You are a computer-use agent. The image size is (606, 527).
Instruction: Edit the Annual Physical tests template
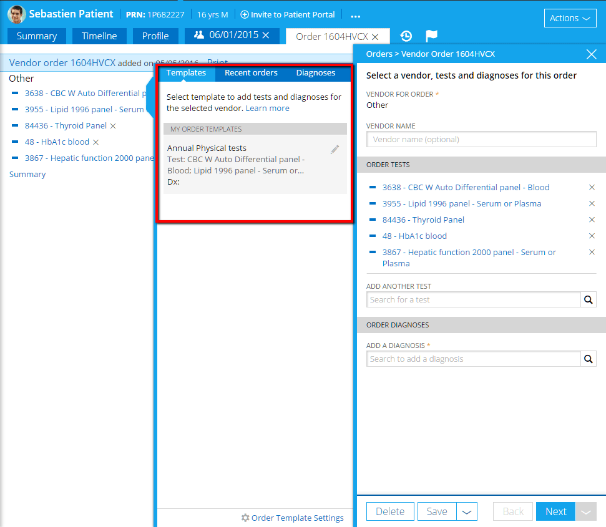pyautogui.click(x=335, y=150)
